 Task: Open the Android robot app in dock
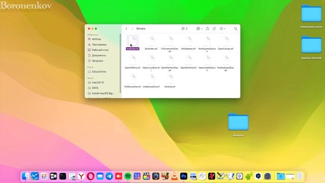coord(249,176)
